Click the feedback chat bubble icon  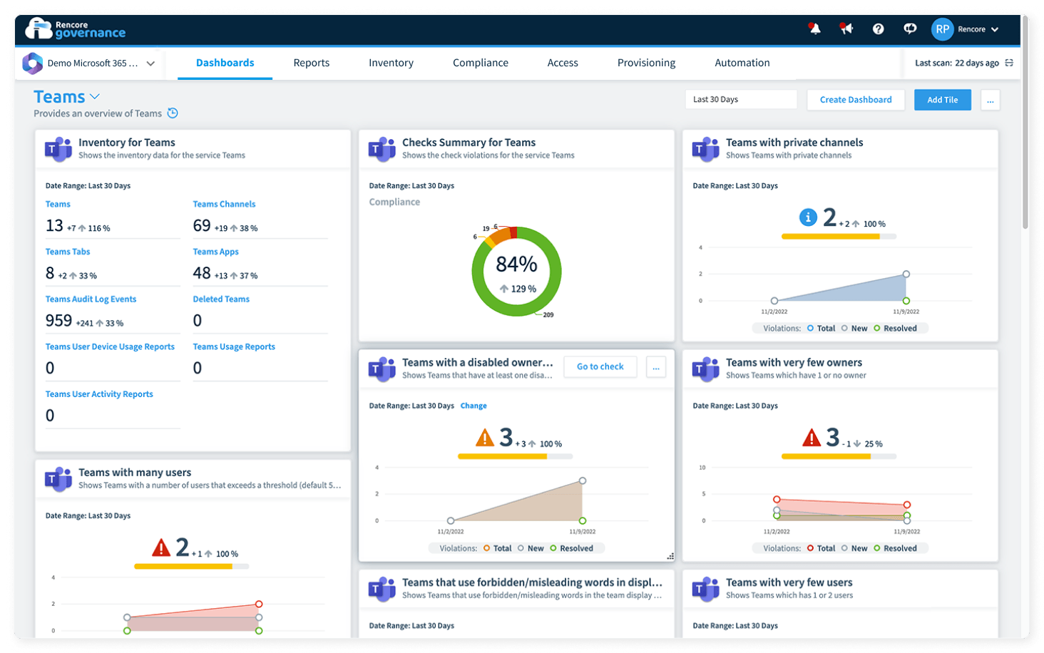(x=910, y=29)
